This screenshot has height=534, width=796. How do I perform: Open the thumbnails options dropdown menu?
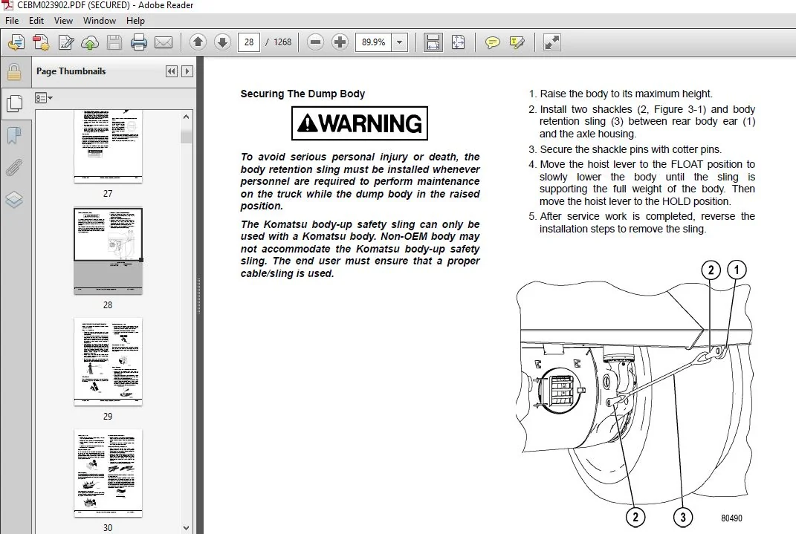44,98
